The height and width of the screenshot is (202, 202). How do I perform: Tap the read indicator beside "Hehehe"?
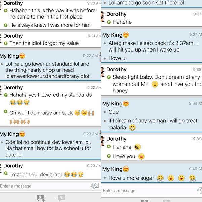pyautogui.click(x=109, y=22)
